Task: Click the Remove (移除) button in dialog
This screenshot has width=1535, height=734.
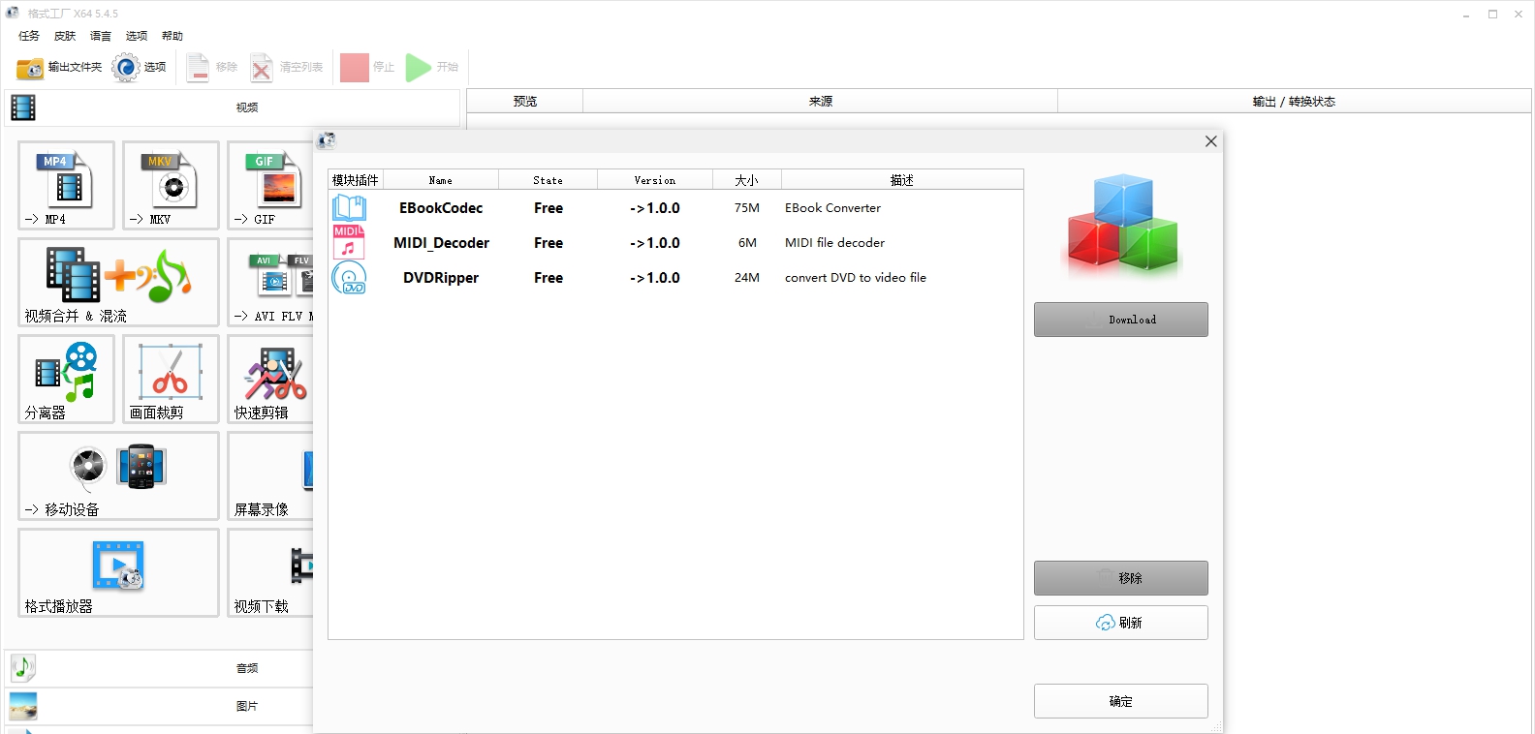Action: (x=1121, y=578)
